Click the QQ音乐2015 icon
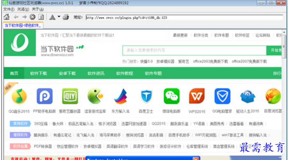 pos(19,96)
